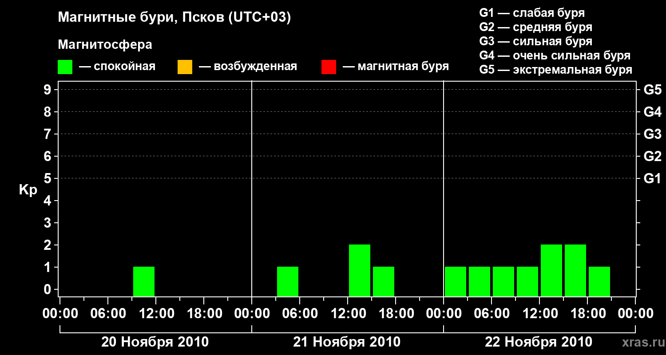Click the last green bar on 22 November
The image size is (666, 355).
pyautogui.click(x=599, y=281)
